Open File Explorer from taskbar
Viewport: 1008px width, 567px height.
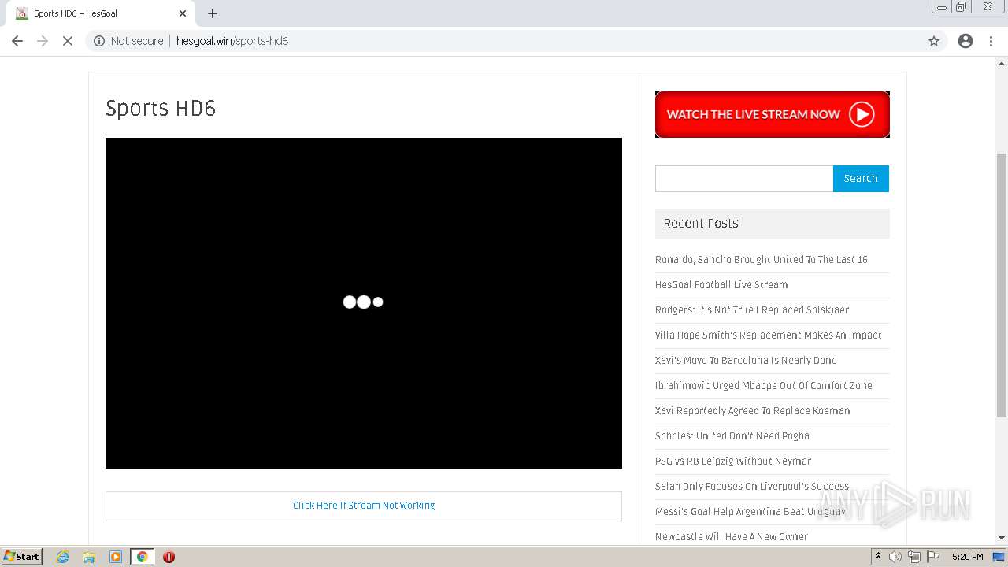point(89,557)
